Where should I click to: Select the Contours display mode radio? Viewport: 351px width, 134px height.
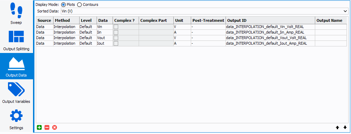(79, 5)
